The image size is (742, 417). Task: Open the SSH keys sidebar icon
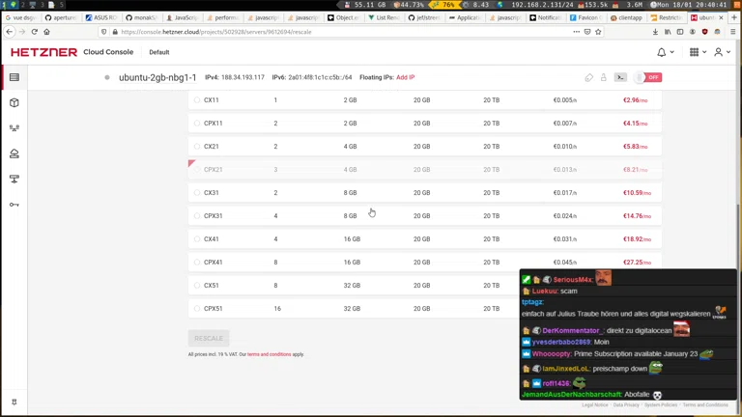14,205
